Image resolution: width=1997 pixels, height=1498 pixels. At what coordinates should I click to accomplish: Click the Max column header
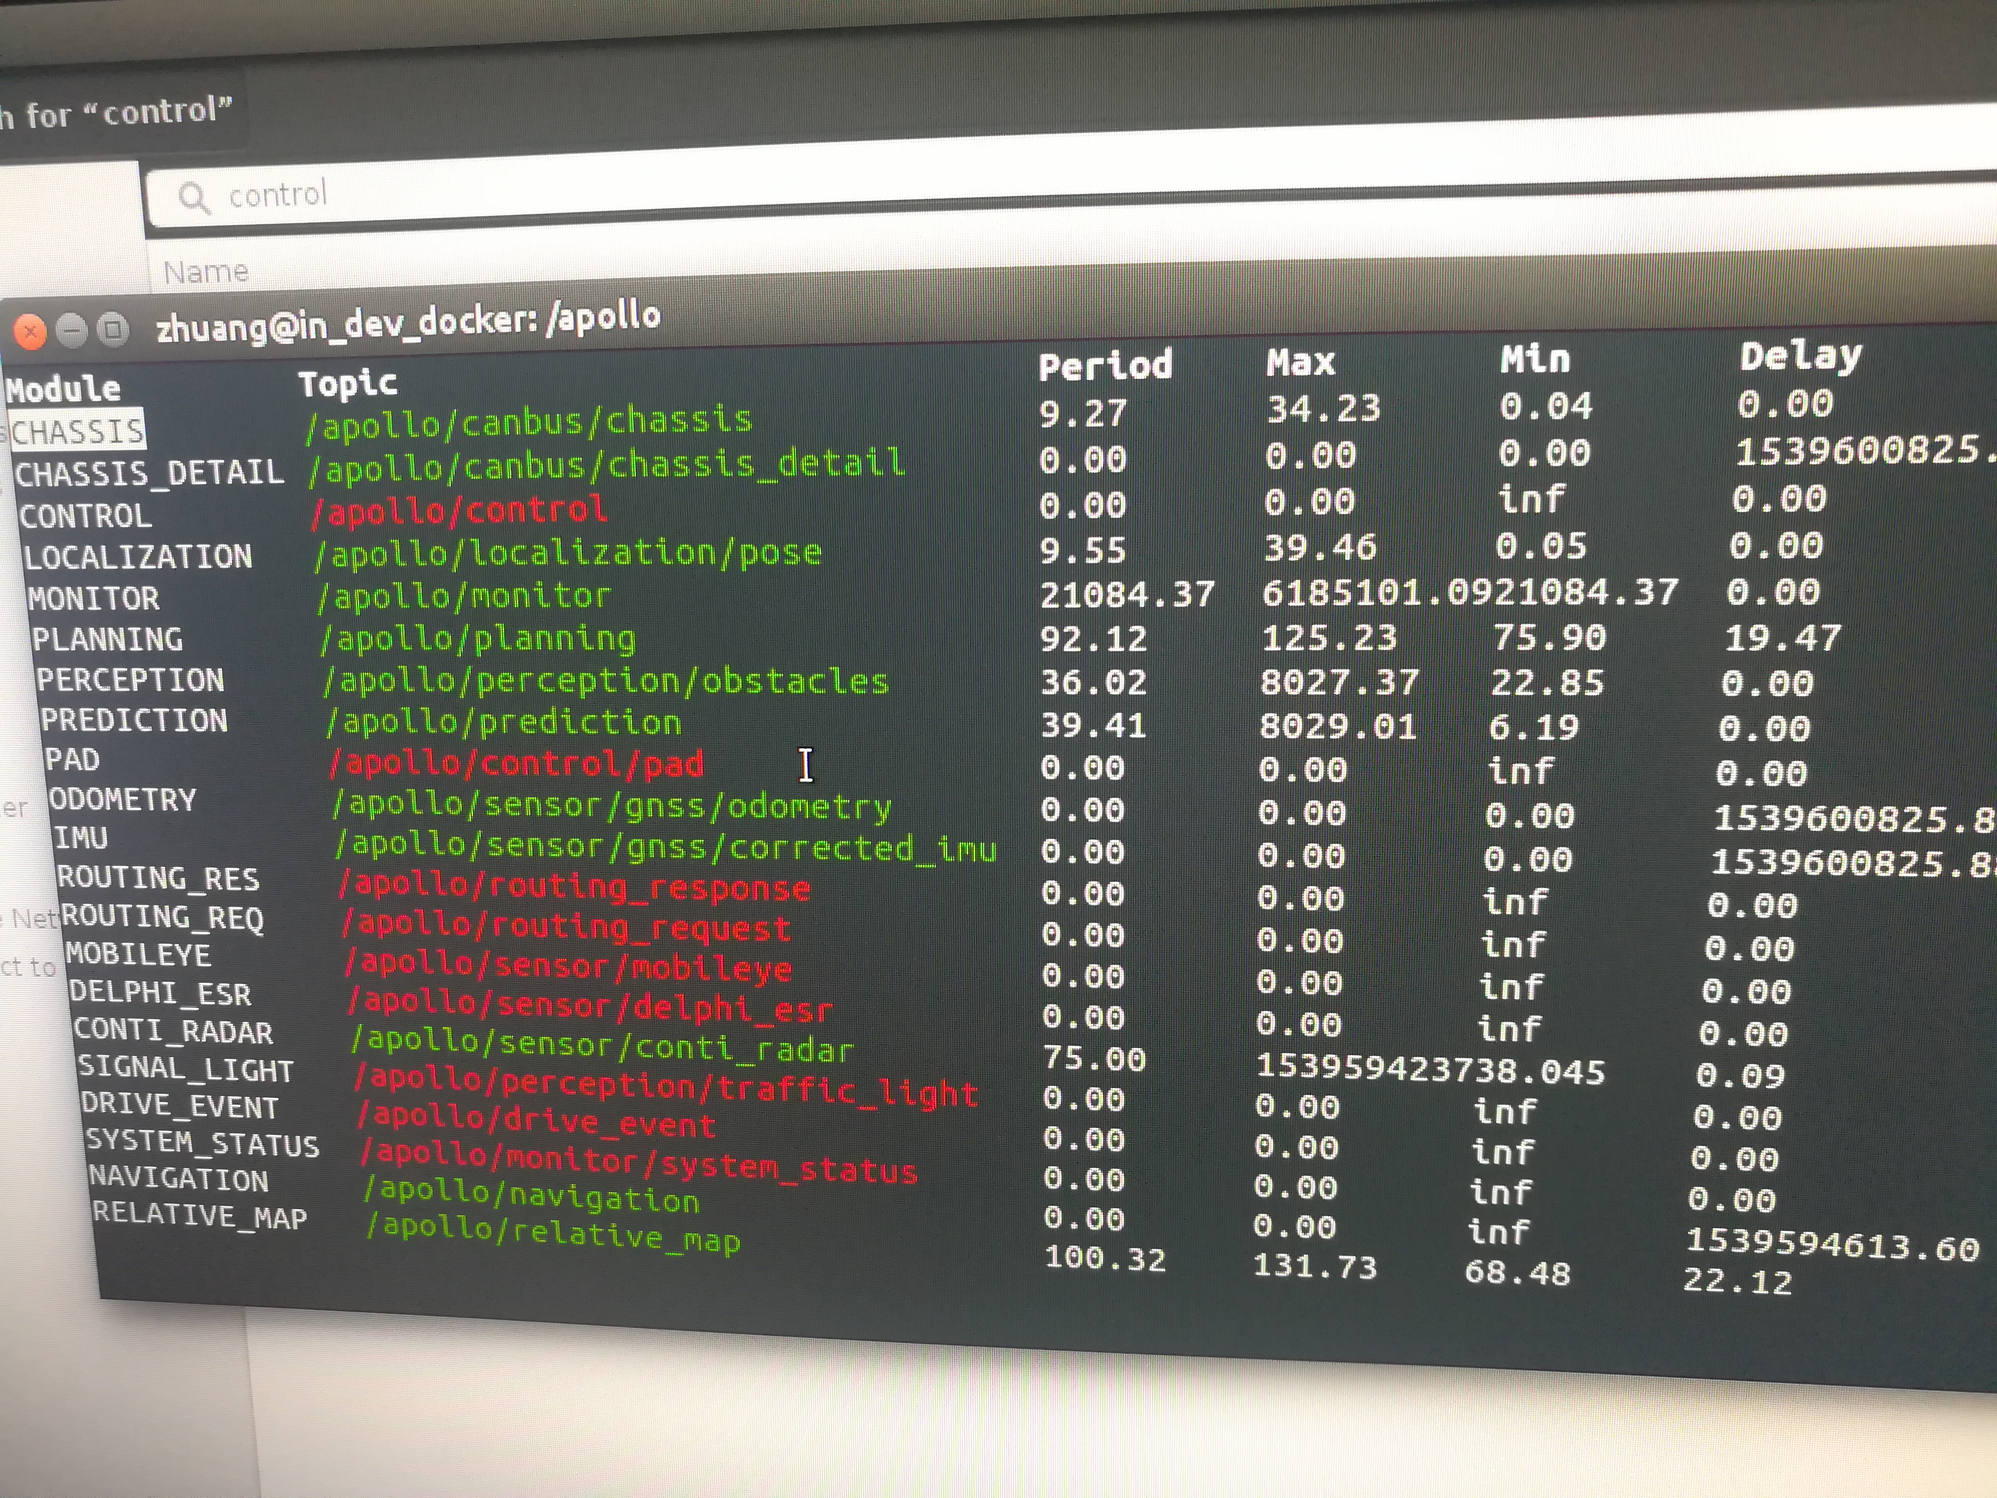point(1301,362)
